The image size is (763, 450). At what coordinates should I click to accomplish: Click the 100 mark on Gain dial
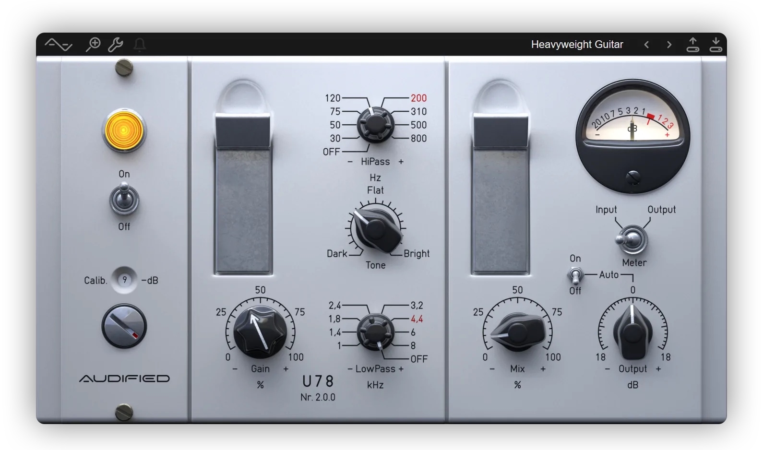(x=296, y=357)
